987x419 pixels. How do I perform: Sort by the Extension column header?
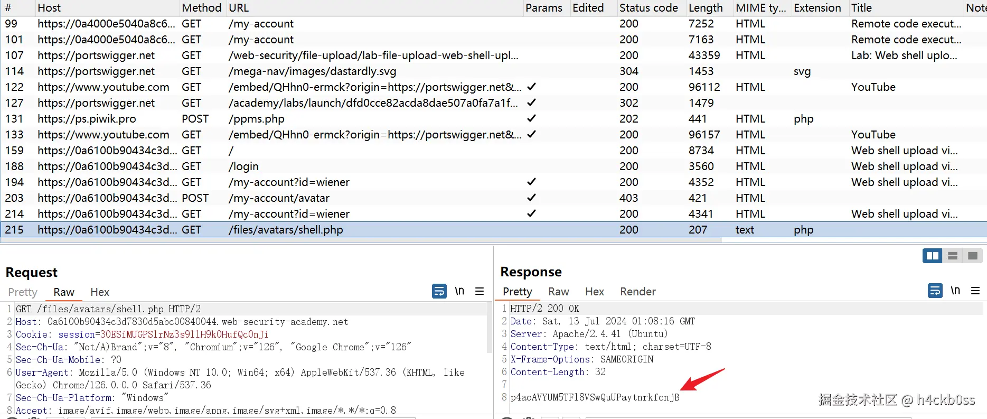(820, 8)
